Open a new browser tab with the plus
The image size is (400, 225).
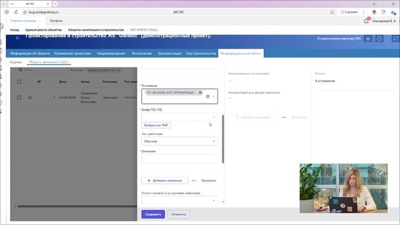click(56, 4)
